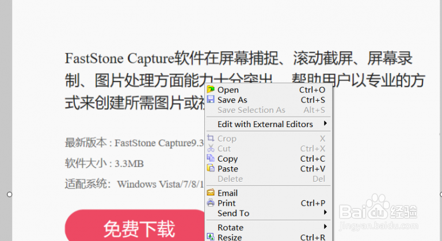
Task: Click the Email envelope icon
Action: (x=211, y=193)
